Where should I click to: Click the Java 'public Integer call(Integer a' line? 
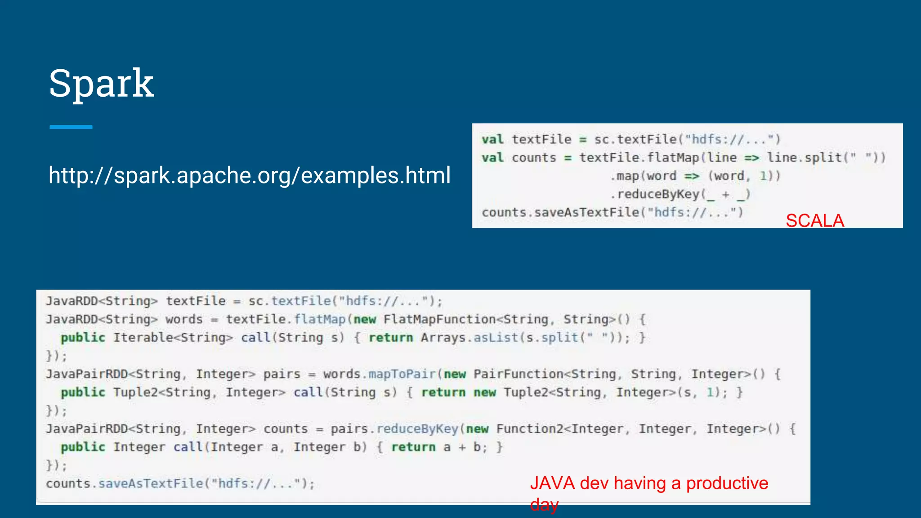[282, 447]
